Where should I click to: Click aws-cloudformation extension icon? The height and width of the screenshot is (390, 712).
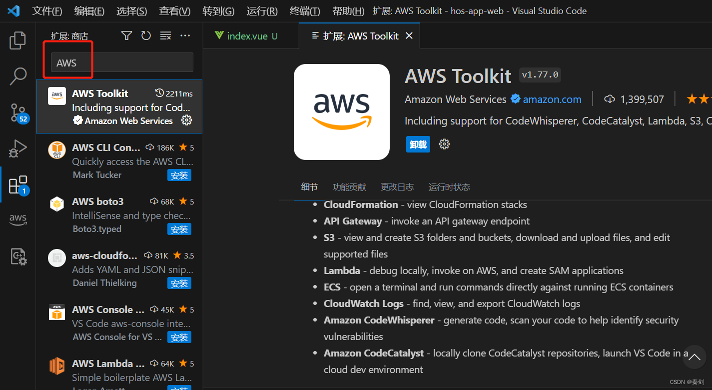[x=57, y=258]
